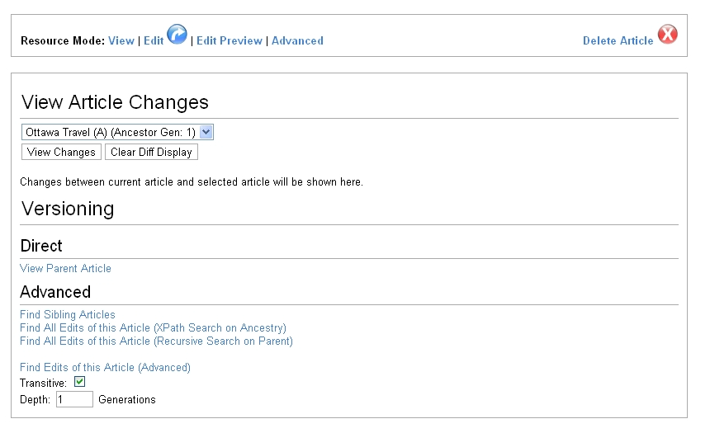Switch to Edit resource mode
Screen dimensions: 710x433
point(154,40)
